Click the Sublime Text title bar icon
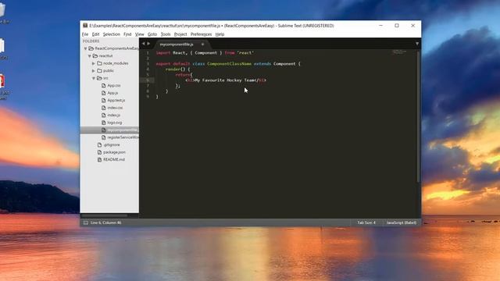Screen dimensions: 500x281 point(85,26)
